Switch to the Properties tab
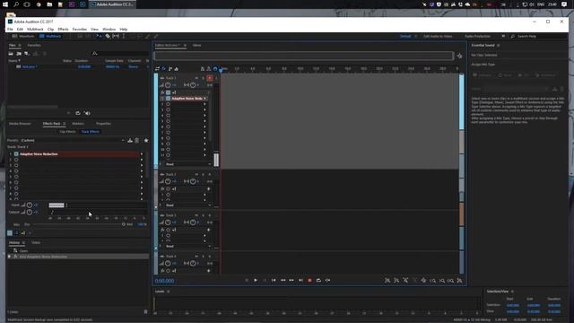 click(103, 124)
